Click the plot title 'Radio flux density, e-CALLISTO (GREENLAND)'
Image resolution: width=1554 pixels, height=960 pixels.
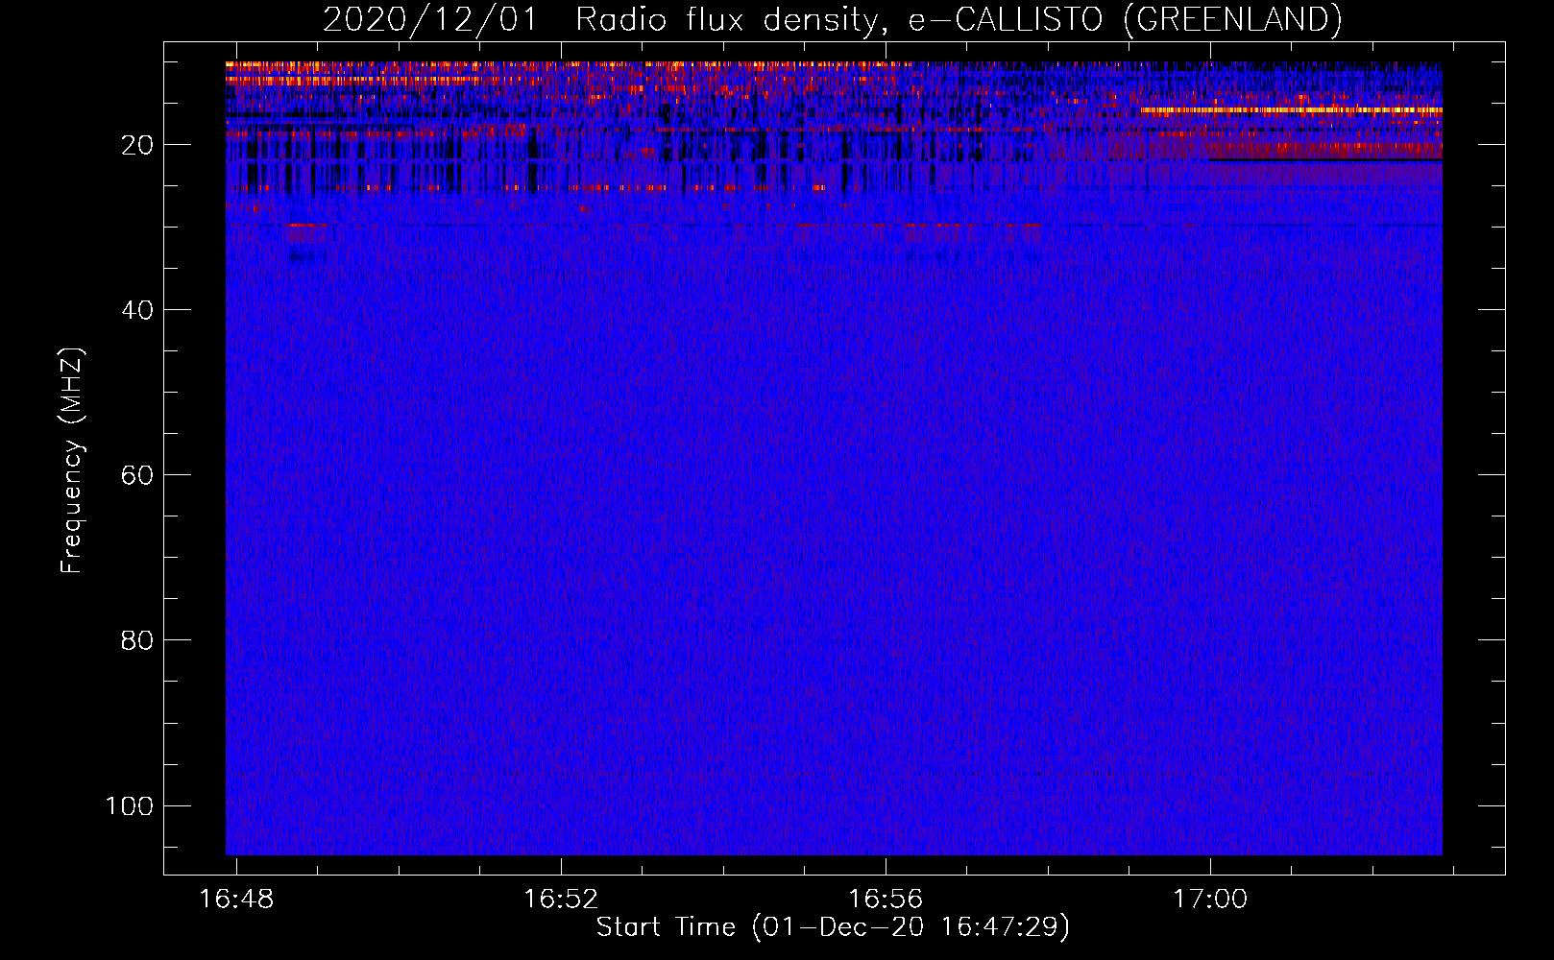pos(959,19)
